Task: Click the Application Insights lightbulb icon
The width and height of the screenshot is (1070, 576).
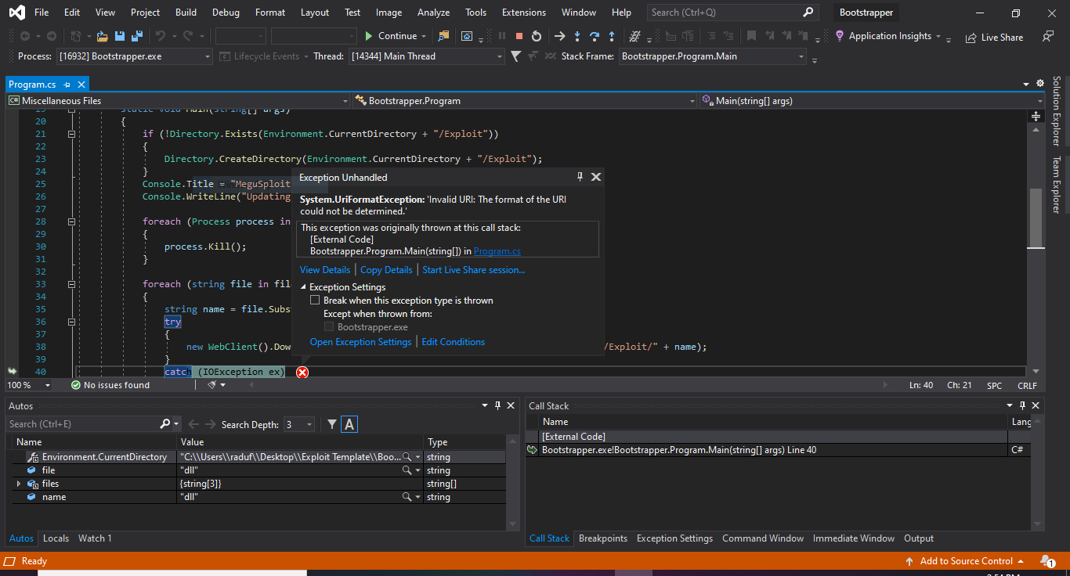Action: pos(840,36)
